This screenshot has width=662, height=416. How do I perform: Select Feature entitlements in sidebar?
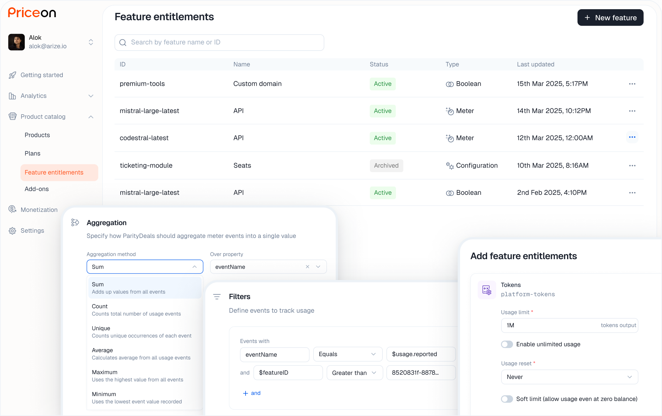point(59,172)
